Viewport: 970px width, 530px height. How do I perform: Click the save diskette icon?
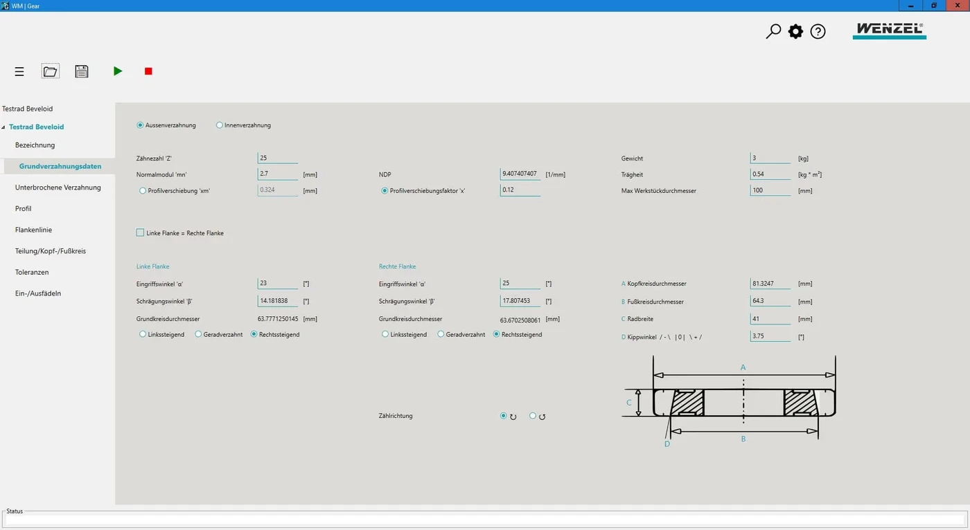click(82, 71)
